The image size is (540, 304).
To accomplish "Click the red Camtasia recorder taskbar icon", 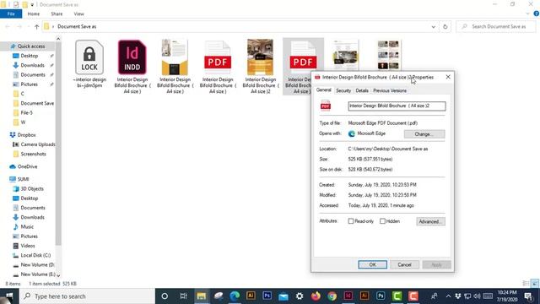I will (x=413, y=296).
